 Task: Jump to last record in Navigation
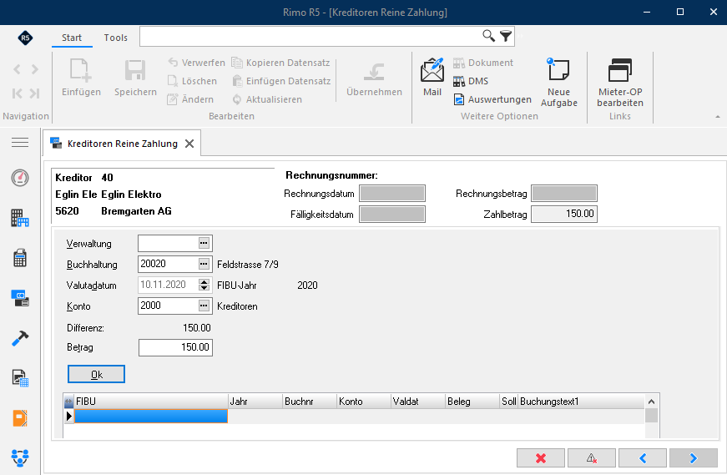pos(35,93)
